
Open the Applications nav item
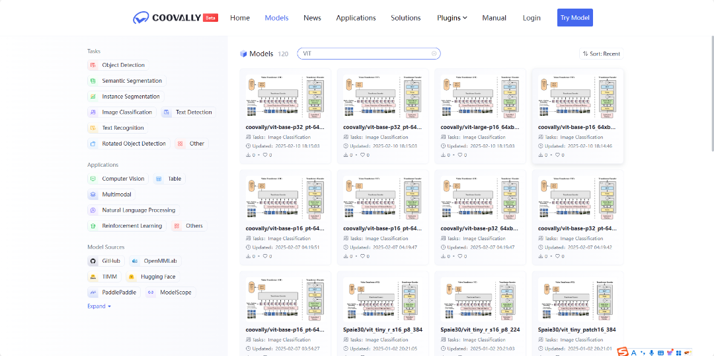356,18
